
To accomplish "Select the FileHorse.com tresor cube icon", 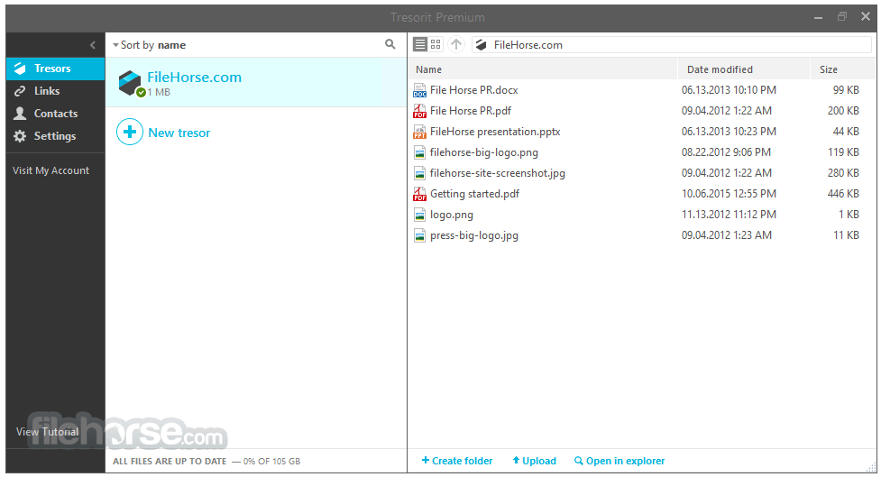I will [x=131, y=83].
